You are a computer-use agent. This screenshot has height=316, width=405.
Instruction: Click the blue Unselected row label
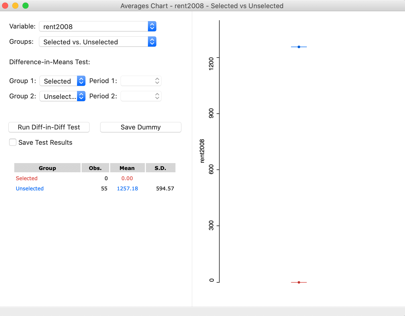(30, 189)
